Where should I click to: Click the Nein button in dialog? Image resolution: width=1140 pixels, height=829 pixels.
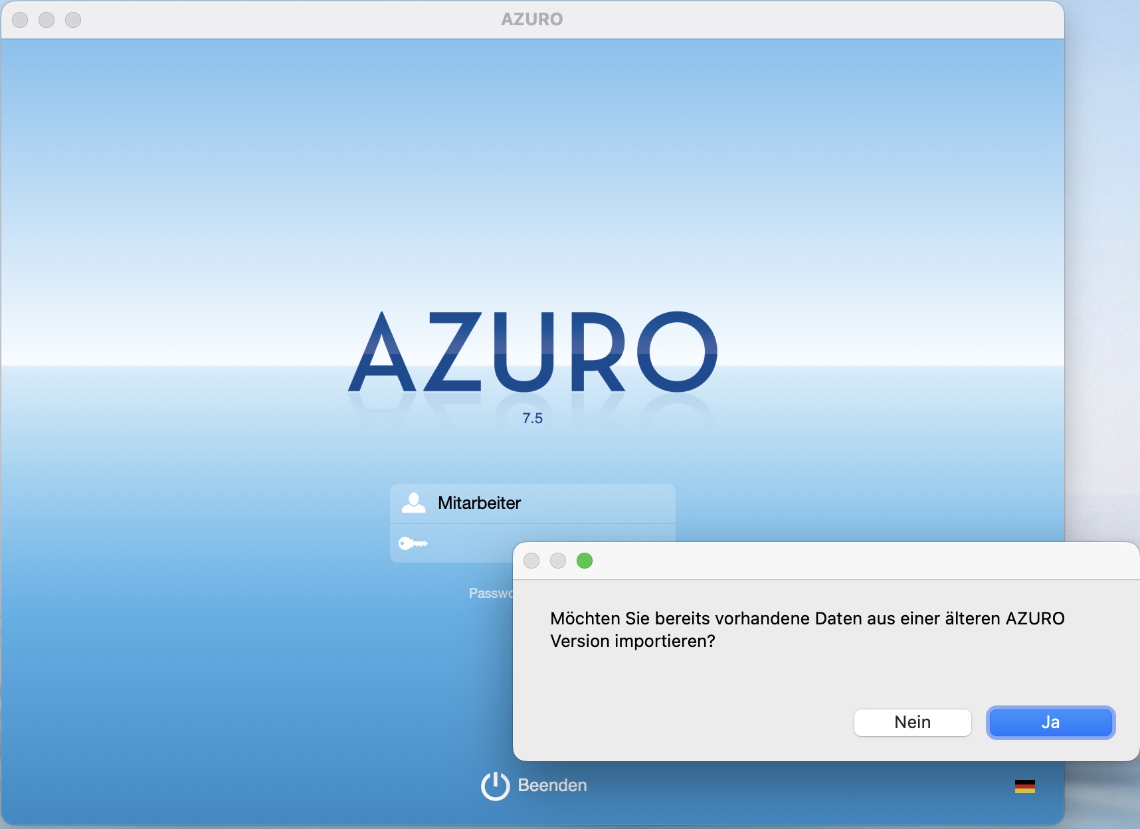[912, 722]
